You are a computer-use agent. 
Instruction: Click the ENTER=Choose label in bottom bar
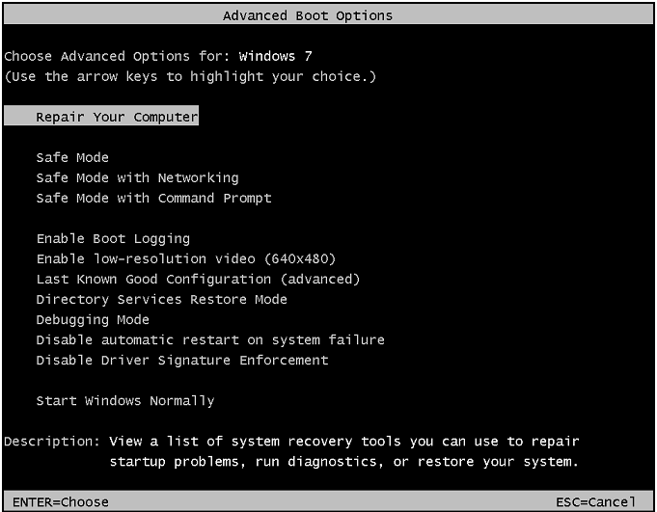pos(60,501)
